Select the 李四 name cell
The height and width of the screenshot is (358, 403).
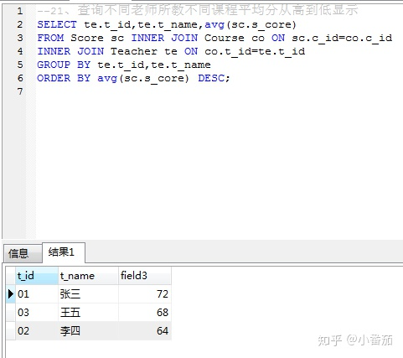coord(88,331)
